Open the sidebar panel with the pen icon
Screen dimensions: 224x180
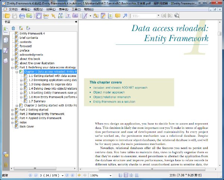(6, 50)
